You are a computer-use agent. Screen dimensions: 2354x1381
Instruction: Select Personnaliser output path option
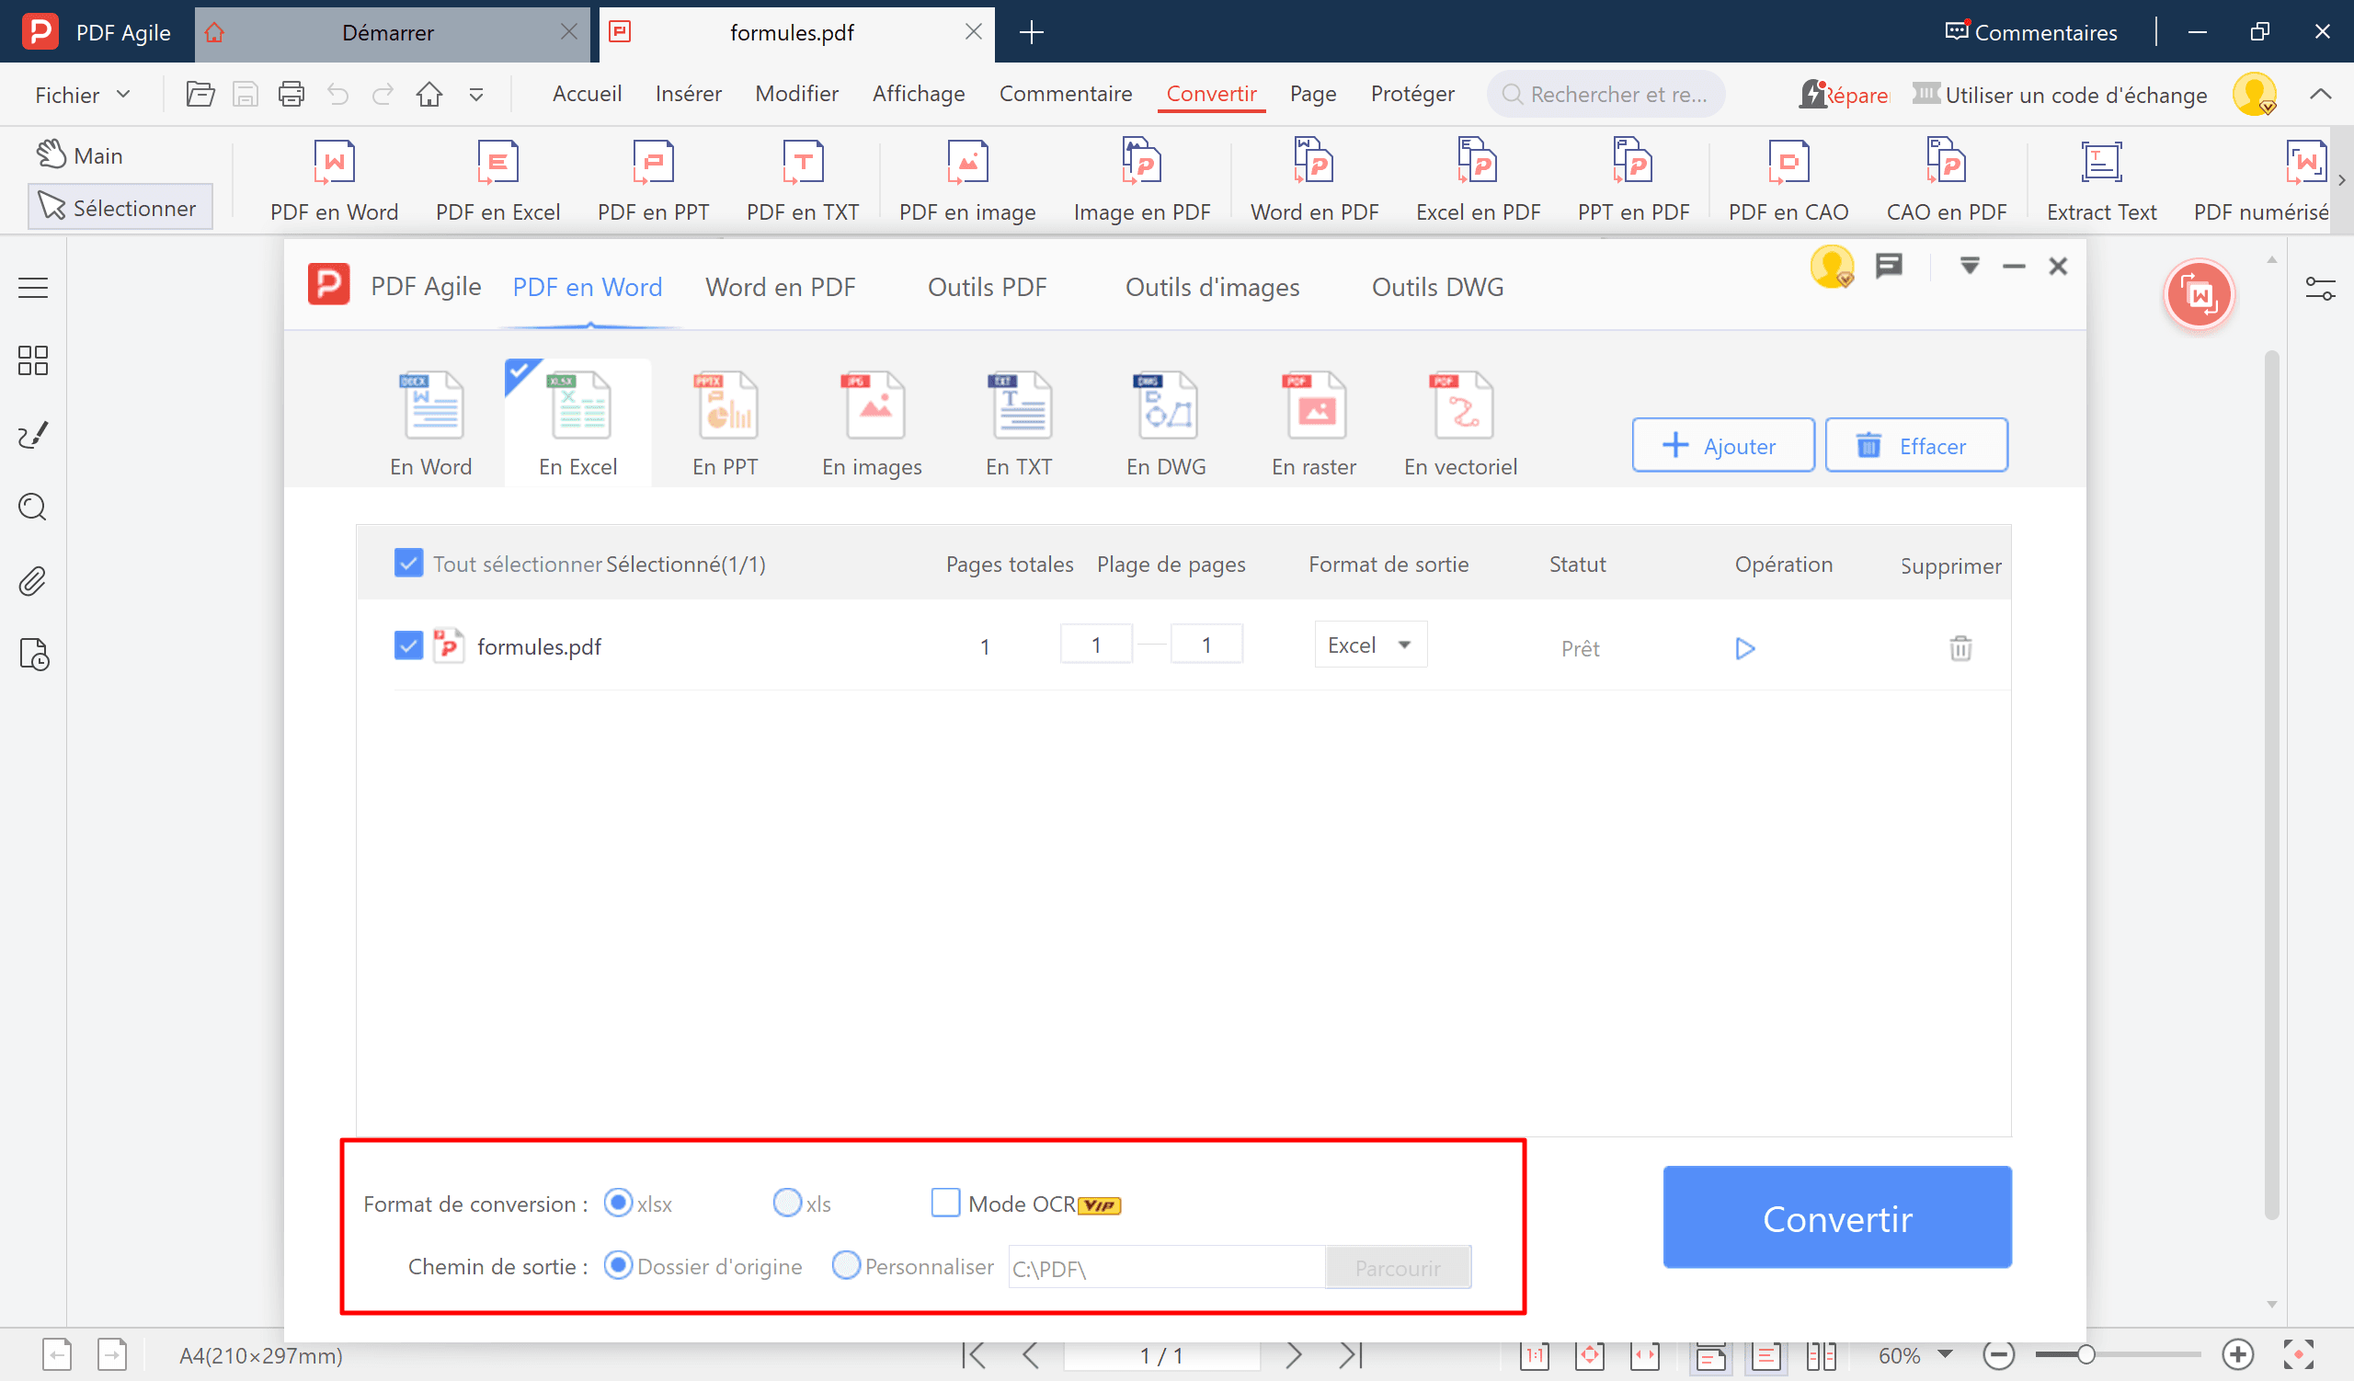point(845,1265)
